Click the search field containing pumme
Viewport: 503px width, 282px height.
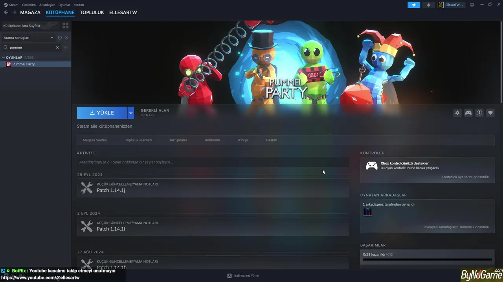tap(31, 47)
